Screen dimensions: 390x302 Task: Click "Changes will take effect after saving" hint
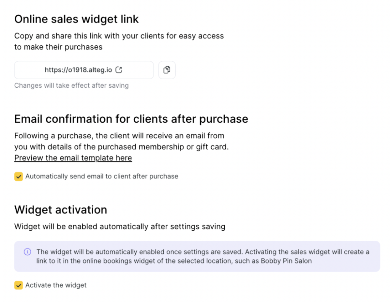click(x=71, y=85)
